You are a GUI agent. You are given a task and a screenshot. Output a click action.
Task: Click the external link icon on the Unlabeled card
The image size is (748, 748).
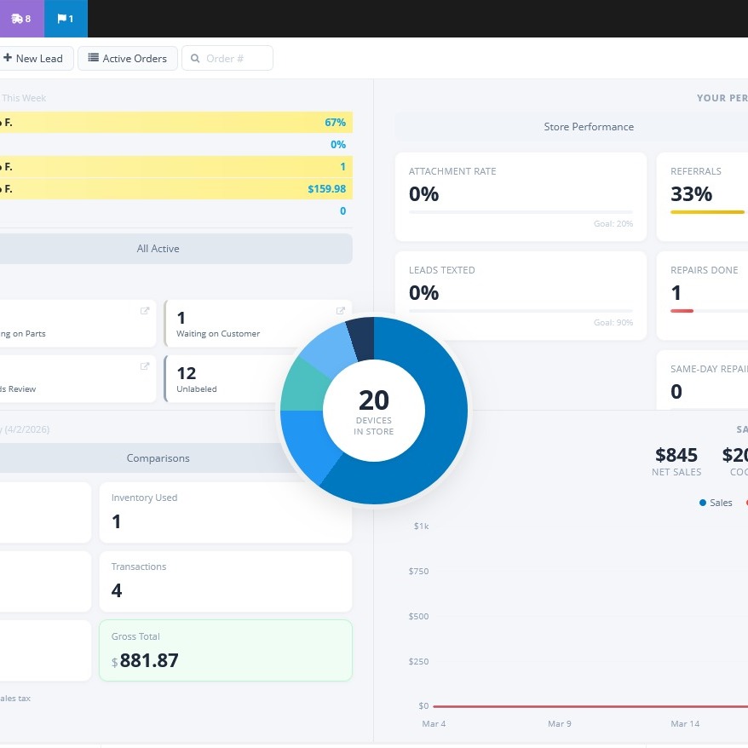[341, 366]
